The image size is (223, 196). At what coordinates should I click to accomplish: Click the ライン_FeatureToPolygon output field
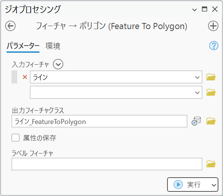click(x=99, y=121)
